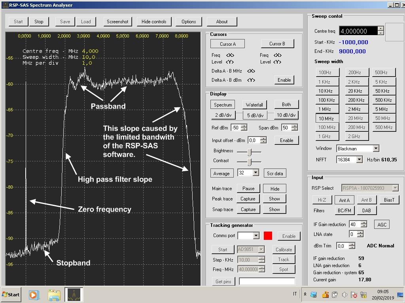Open the AD9851 generator type dropdown

click(261, 249)
